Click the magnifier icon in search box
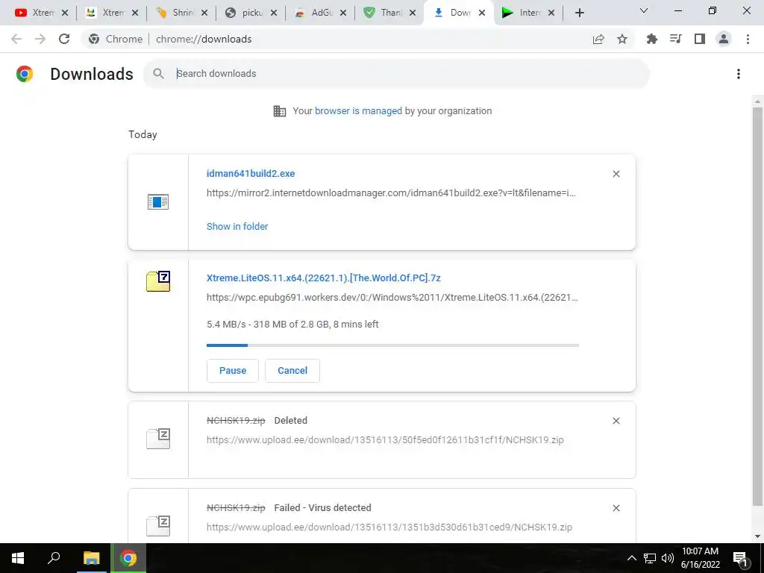Viewport: 764px width, 573px height. tap(158, 74)
